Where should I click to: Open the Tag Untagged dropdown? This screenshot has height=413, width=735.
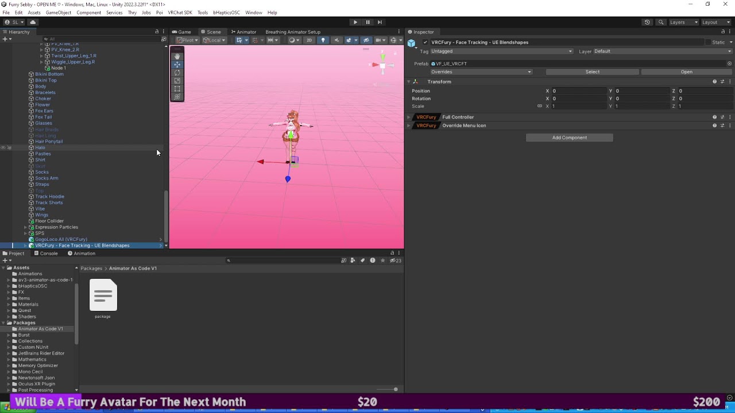click(501, 51)
